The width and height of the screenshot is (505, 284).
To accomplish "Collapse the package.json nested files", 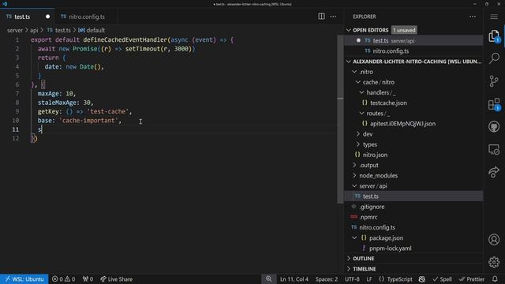I will [354, 238].
